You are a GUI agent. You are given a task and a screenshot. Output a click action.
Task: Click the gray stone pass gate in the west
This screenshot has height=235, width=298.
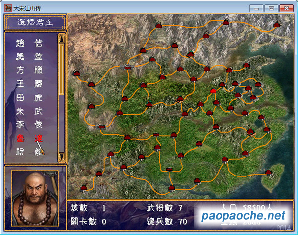pos(101,127)
